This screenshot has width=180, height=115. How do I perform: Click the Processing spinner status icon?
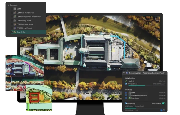tap(126, 103)
